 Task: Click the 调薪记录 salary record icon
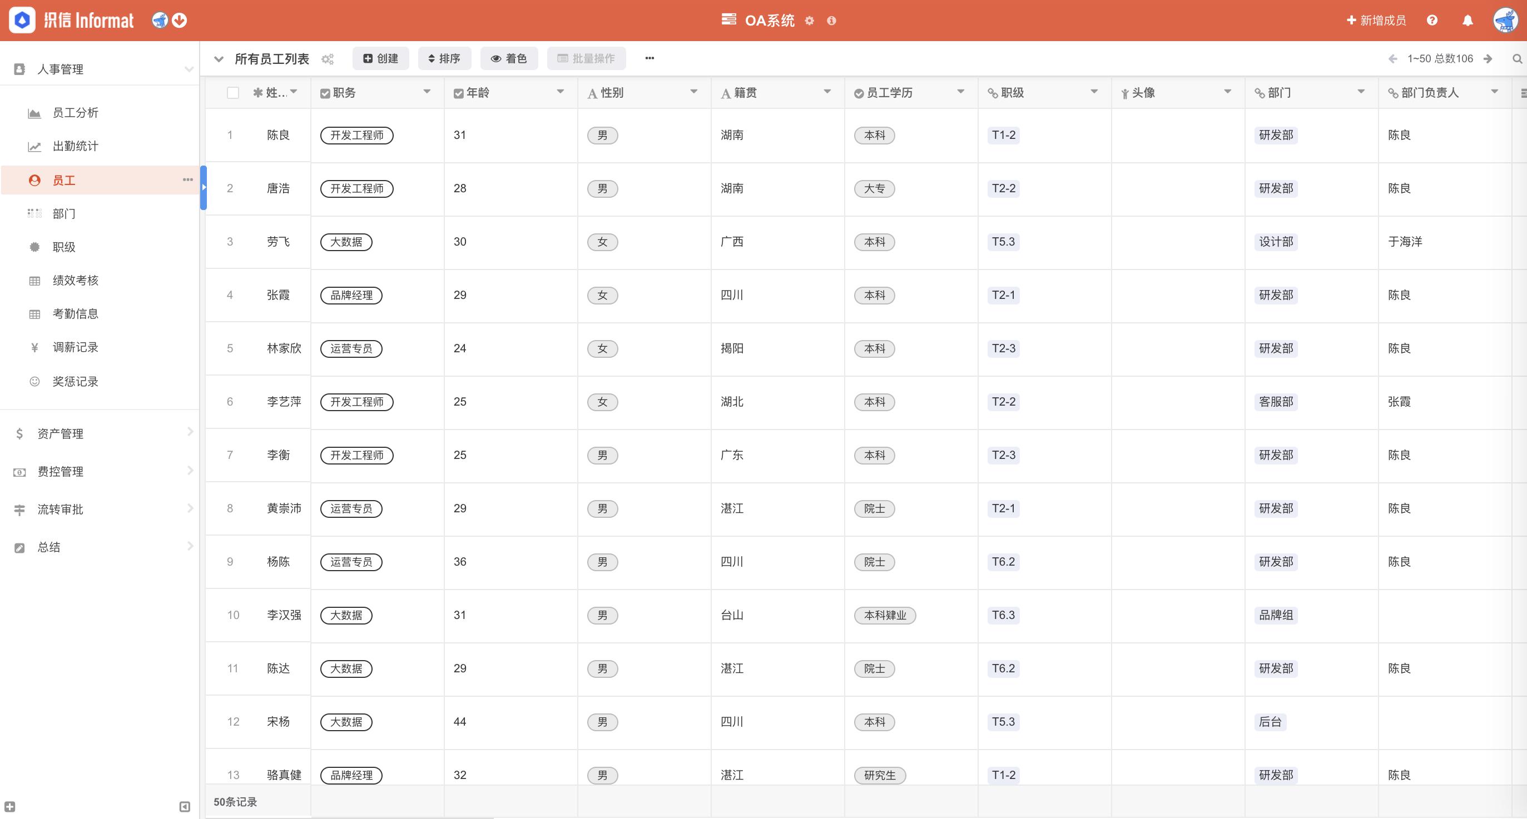click(x=34, y=347)
